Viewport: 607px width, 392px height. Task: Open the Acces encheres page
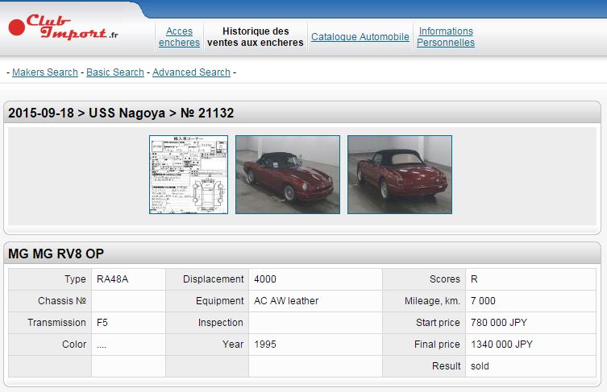179,37
